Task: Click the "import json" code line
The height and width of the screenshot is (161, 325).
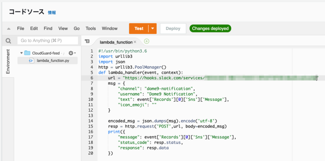Action: (112, 62)
